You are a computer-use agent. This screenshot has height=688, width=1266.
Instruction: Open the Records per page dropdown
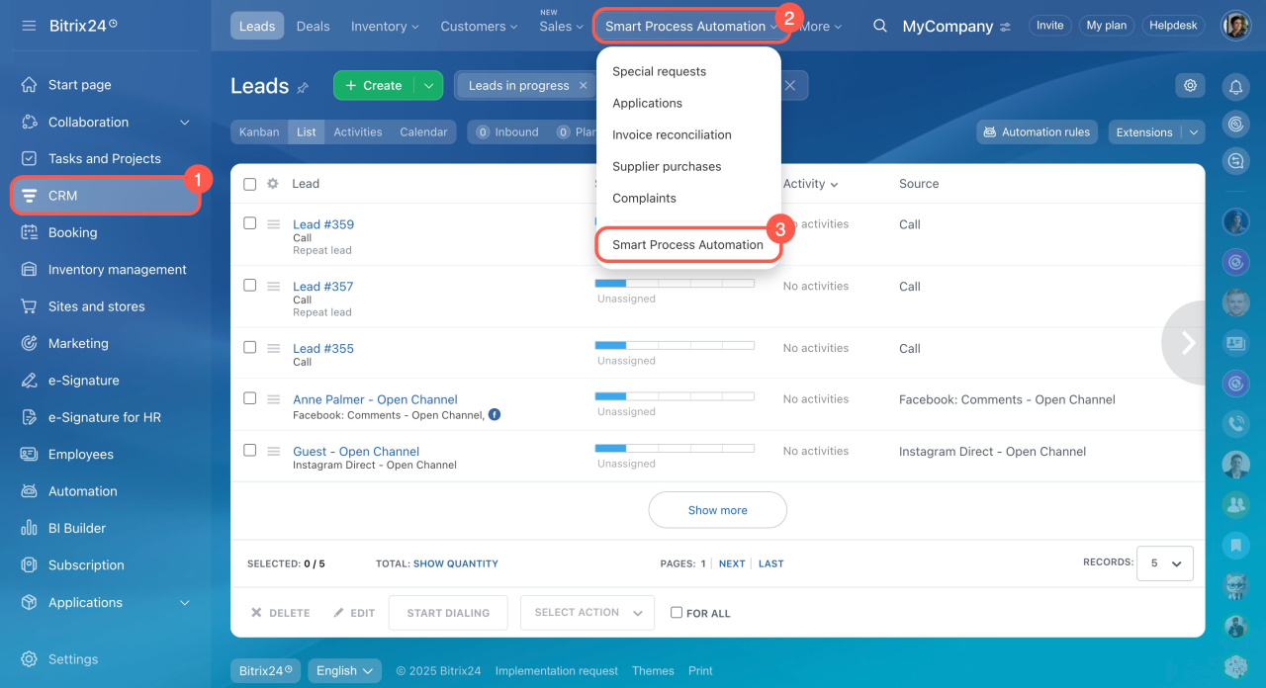pos(1164,563)
